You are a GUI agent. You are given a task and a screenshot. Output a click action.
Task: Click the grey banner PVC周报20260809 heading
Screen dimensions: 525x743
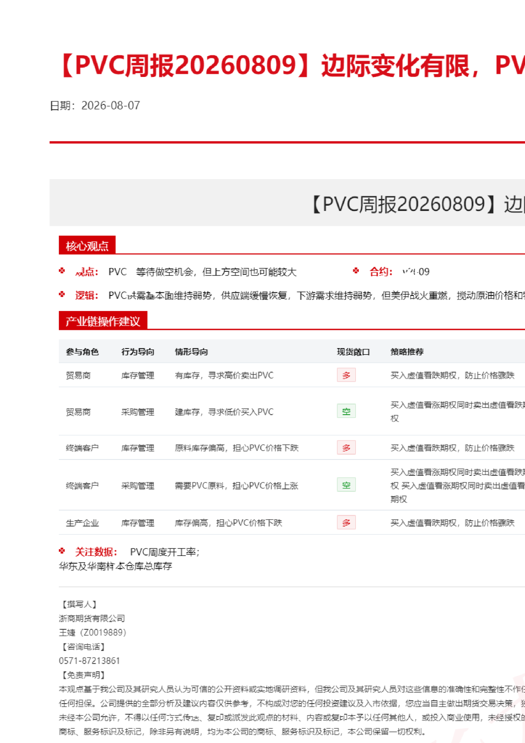pyautogui.click(x=418, y=204)
